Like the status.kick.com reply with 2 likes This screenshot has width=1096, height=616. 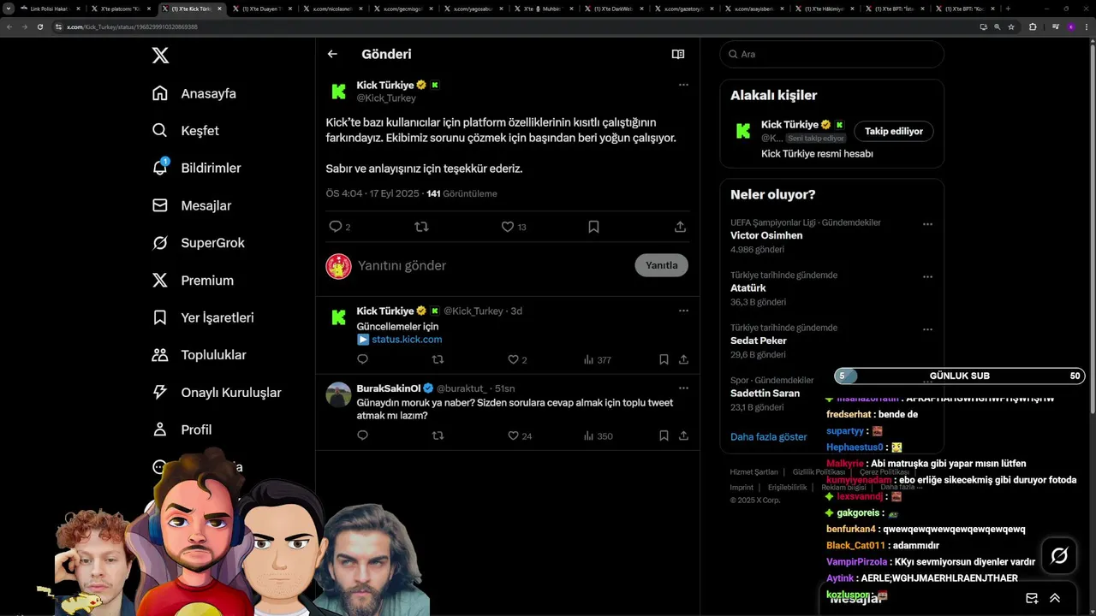(514, 360)
